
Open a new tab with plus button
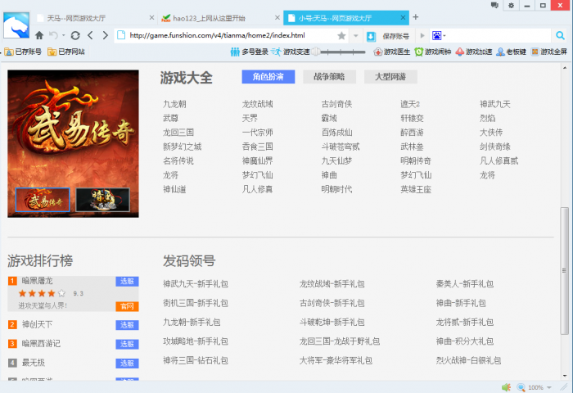pos(416,17)
